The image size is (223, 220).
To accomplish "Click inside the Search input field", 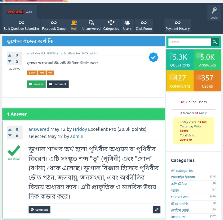I will click(190, 42).
